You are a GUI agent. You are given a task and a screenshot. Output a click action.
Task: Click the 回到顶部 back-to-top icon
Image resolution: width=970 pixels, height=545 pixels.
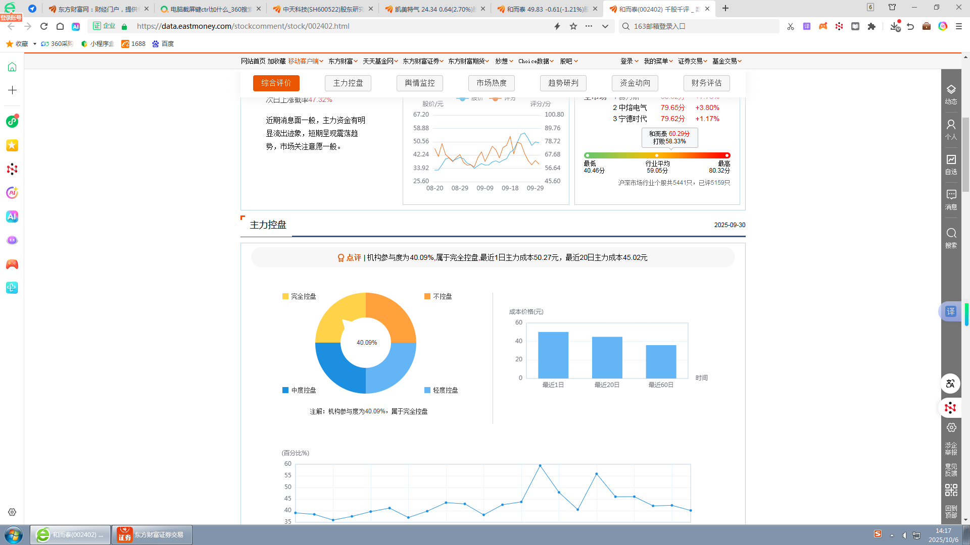point(951,511)
